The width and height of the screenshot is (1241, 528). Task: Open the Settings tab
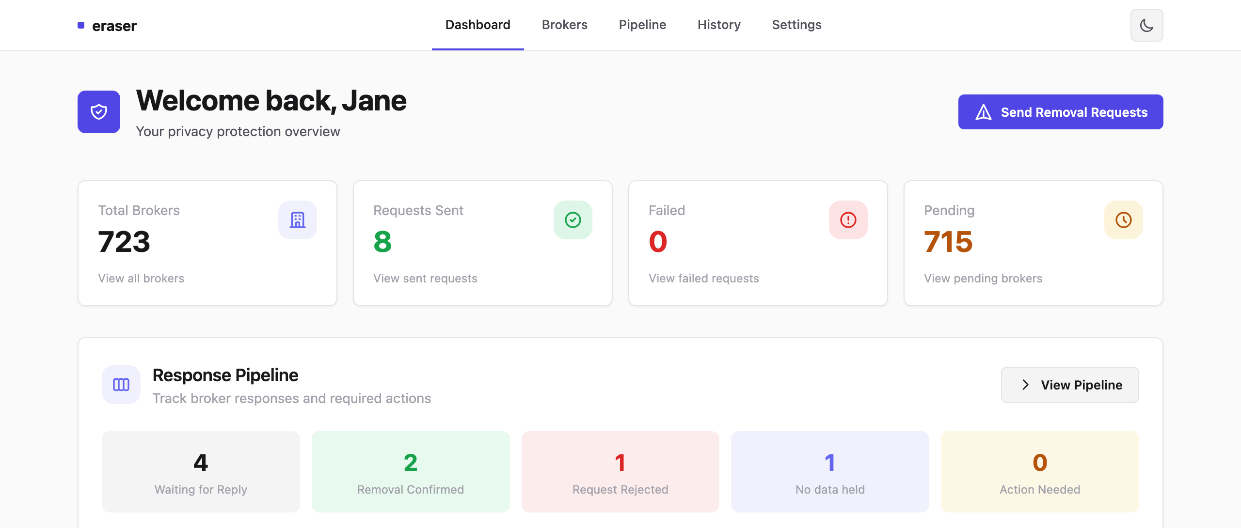(x=796, y=25)
